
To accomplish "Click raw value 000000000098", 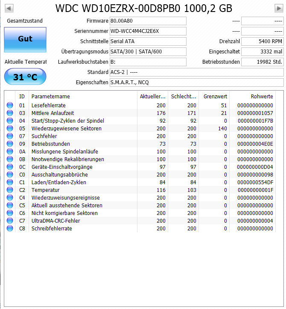I will pos(255,175).
